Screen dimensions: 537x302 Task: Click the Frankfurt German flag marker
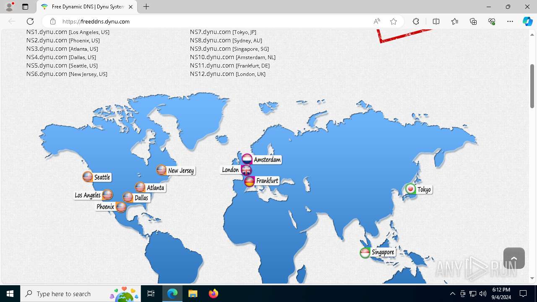[250, 181]
